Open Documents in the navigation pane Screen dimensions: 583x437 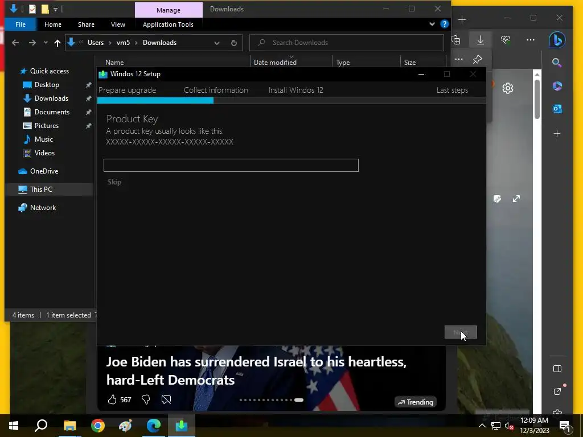52,112
